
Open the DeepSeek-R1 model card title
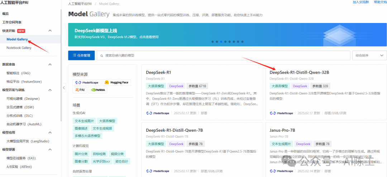coord(158,73)
